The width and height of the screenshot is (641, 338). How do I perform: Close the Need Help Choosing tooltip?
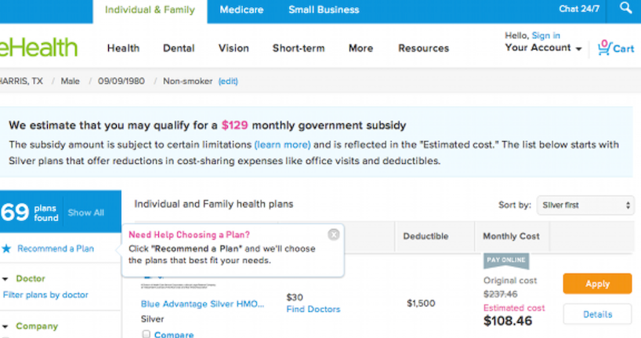pyautogui.click(x=334, y=234)
